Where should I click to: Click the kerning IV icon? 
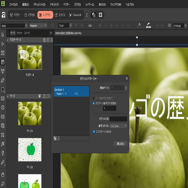[x=52, y=25]
